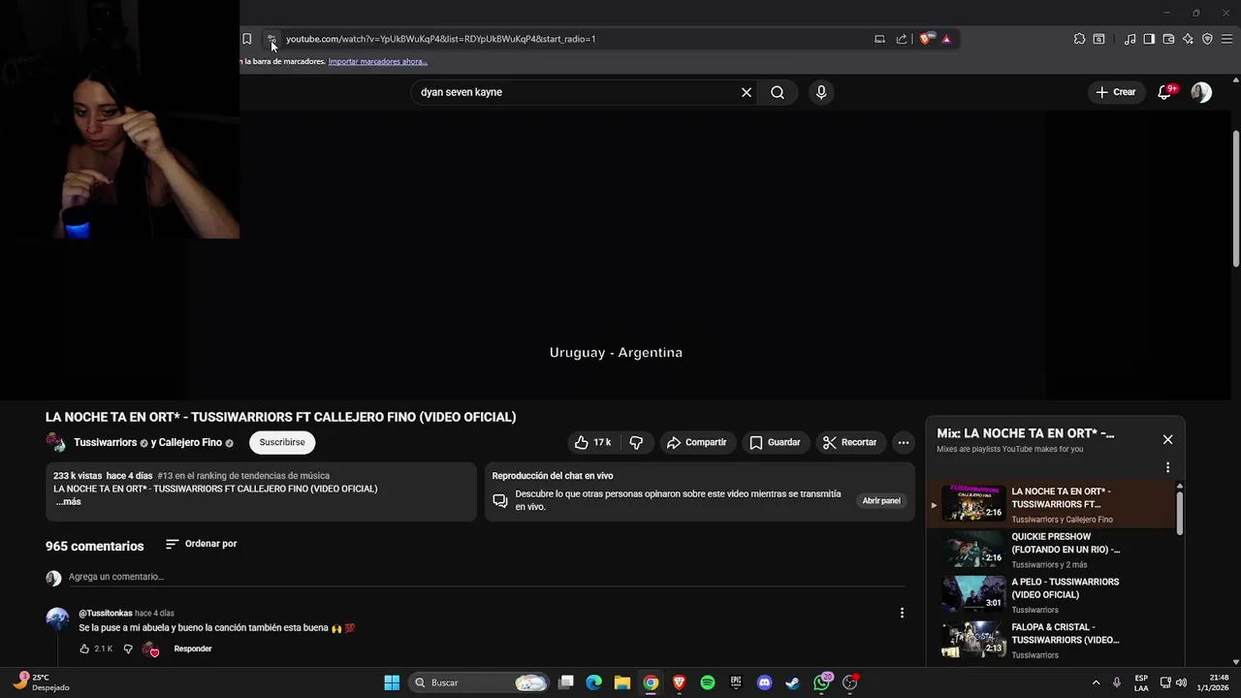This screenshot has width=1241, height=698.
Task: Open the browser hamburger menu
Action: pos(1225,39)
